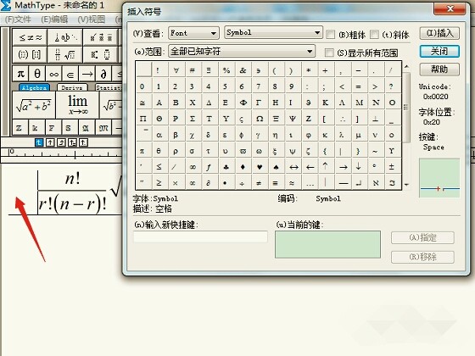Click the scroll-down arrow of symbol grid
This screenshot has width=475, height=356.
tap(407, 185)
